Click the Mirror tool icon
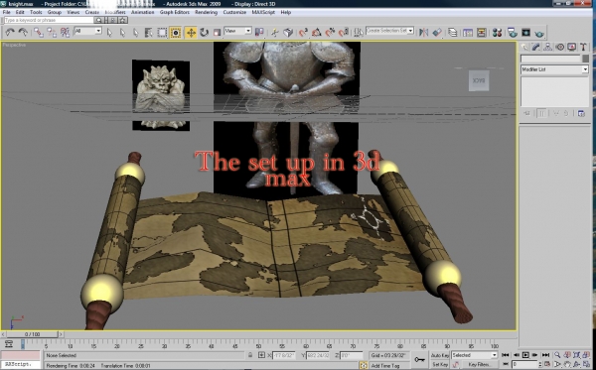This screenshot has height=370, width=596. pyautogui.click(x=423, y=33)
